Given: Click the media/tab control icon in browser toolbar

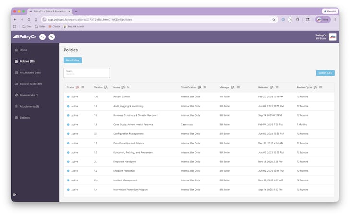Looking at the screenshot, I should tap(308, 20).
